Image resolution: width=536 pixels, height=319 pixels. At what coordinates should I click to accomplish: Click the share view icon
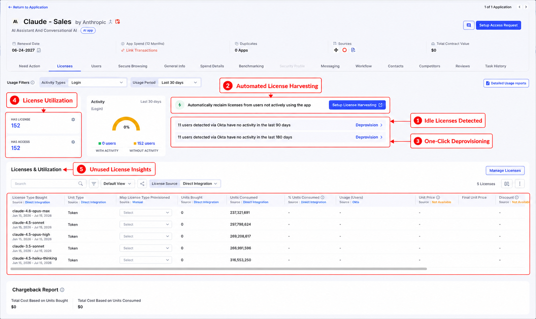coord(142,184)
